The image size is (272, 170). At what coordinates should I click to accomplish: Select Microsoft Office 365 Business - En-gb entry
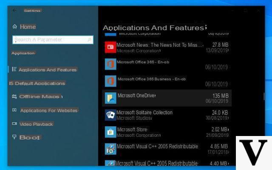[167, 81]
